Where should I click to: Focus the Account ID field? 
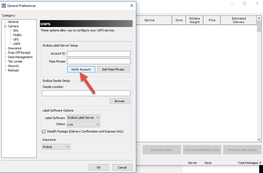99,54
